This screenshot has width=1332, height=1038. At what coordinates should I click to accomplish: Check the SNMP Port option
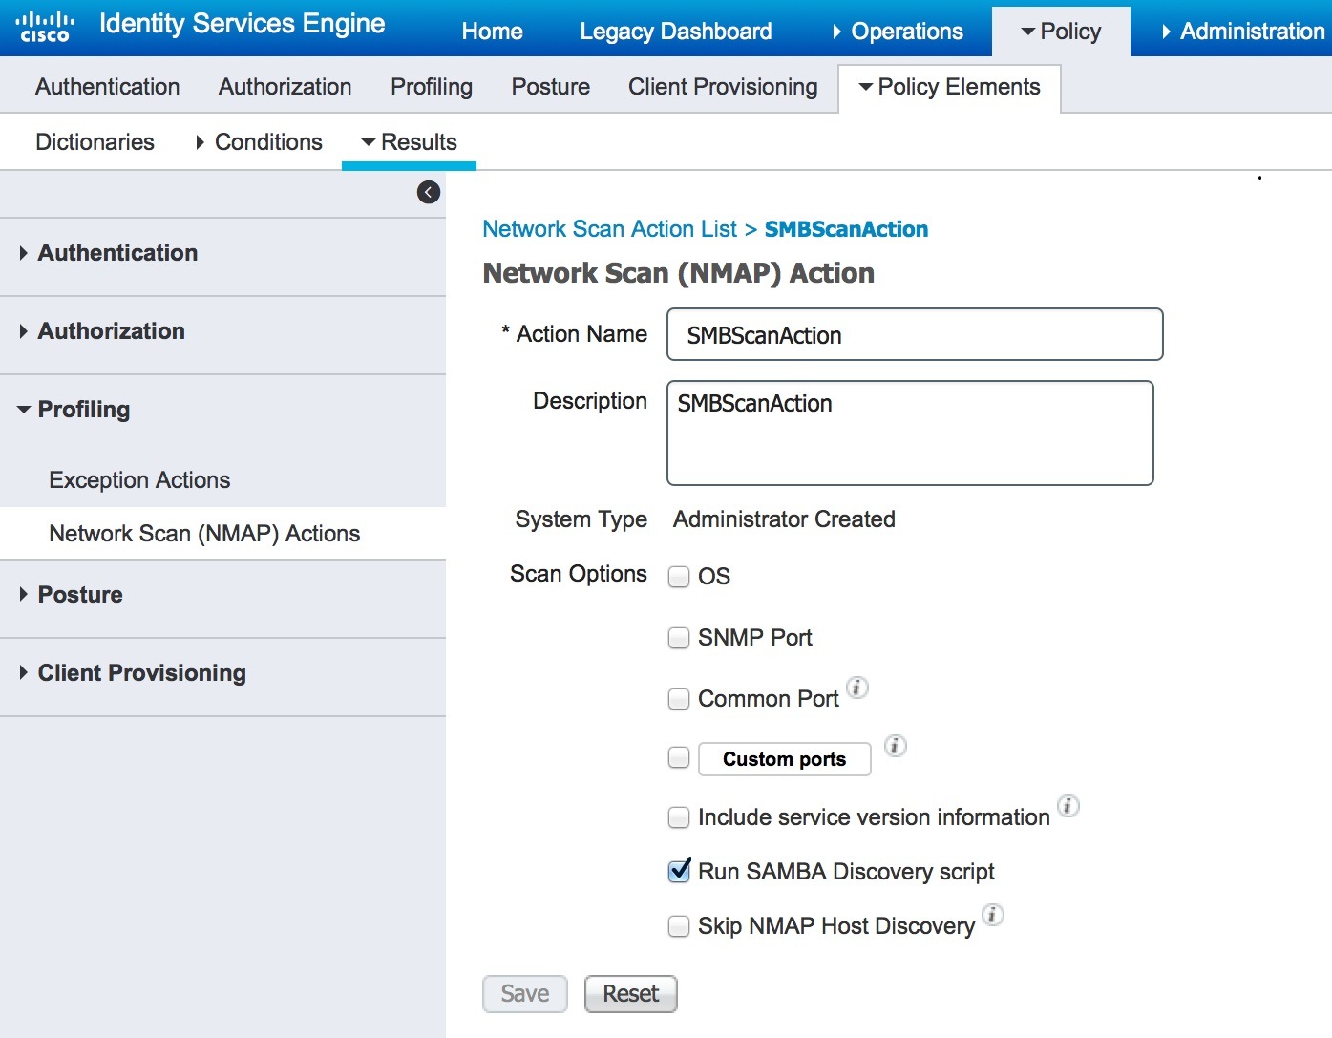coord(679,638)
